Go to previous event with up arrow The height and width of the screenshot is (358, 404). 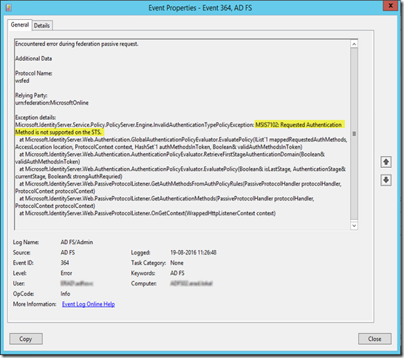tap(386, 162)
